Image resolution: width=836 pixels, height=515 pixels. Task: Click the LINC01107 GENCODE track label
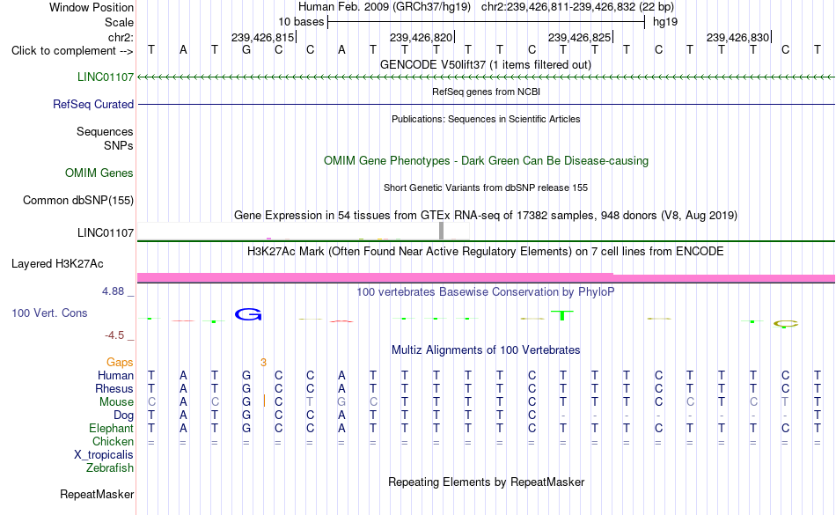click(106, 77)
